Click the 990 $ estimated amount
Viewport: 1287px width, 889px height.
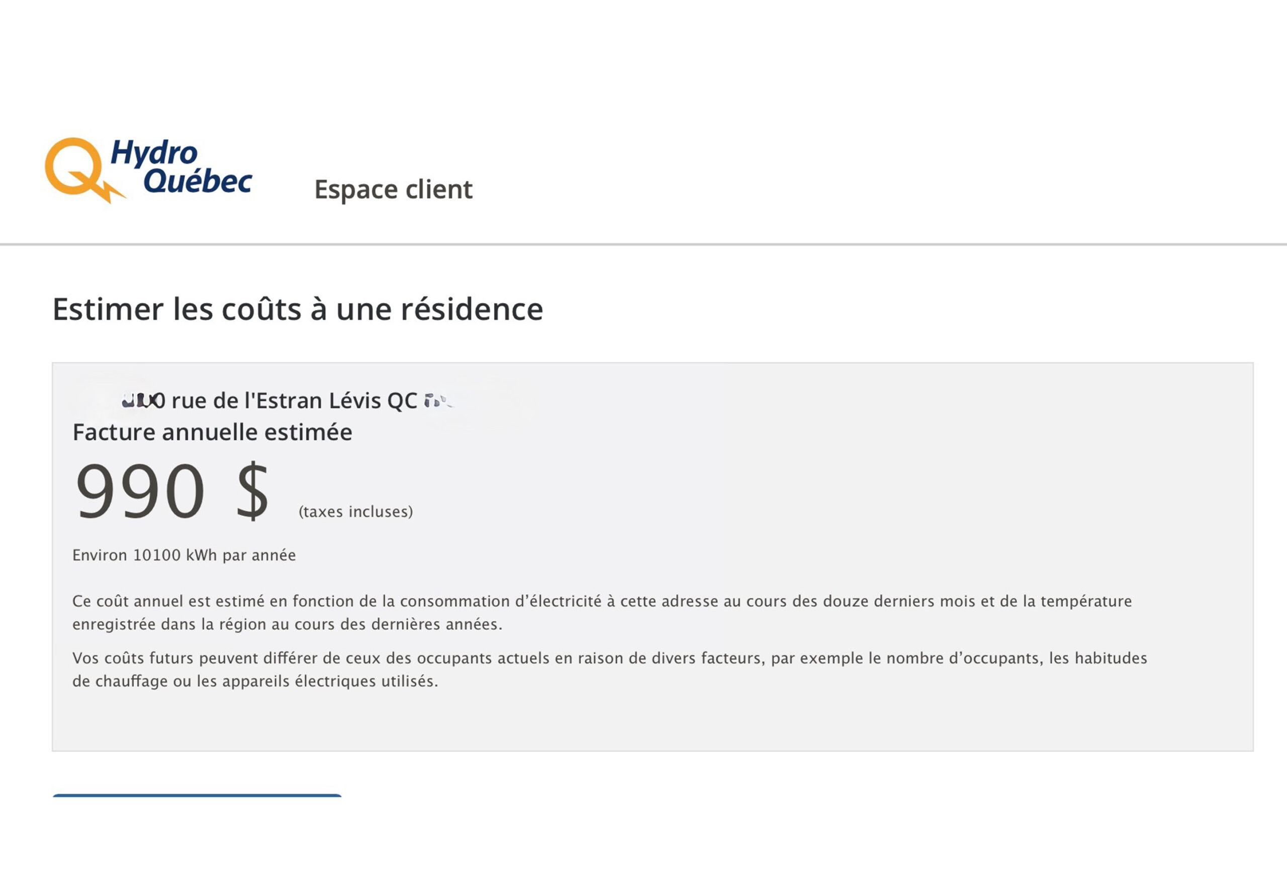[172, 491]
